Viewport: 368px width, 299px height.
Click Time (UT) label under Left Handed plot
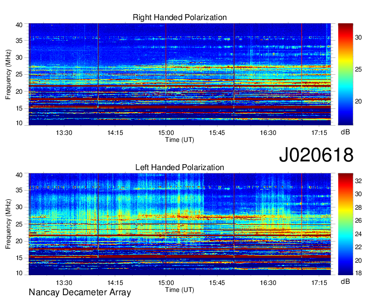(x=180, y=290)
